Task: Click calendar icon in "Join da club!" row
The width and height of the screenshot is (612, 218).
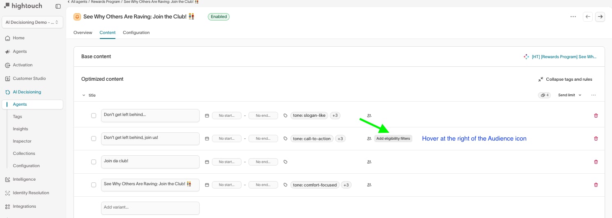Action: click(207, 162)
